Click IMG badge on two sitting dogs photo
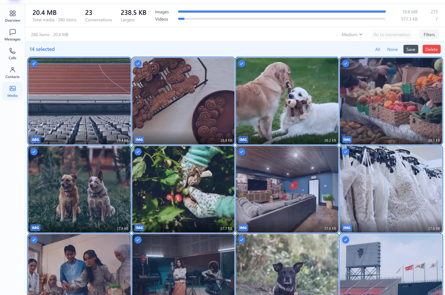This screenshot has width=445, height=295. (x=35, y=228)
